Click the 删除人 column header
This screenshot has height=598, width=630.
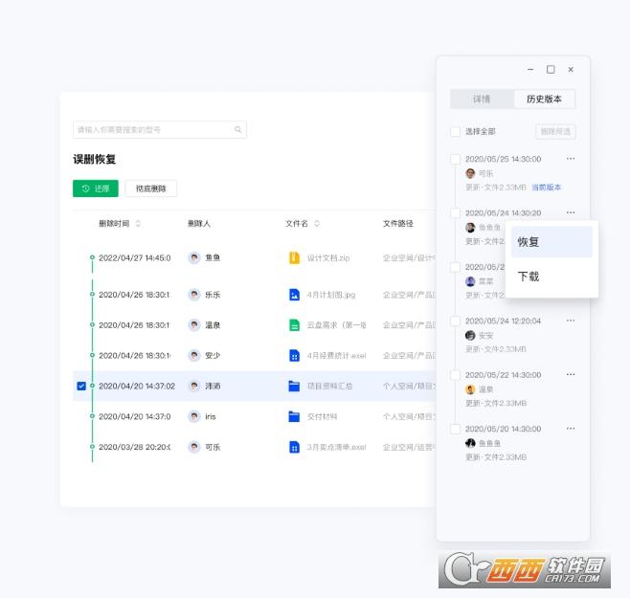click(x=199, y=223)
